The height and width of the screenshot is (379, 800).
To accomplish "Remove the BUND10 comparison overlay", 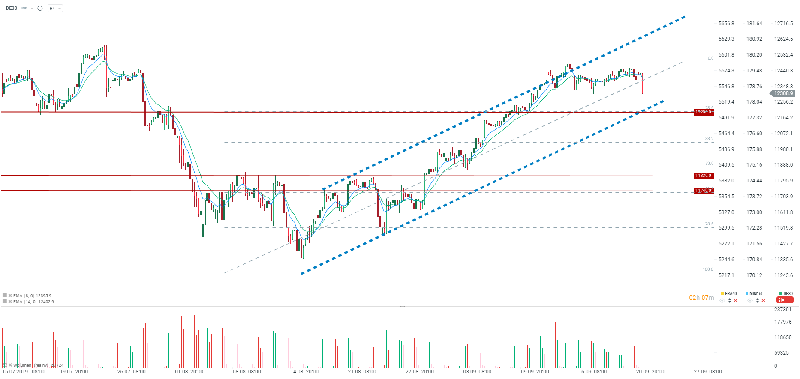I will tap(764, 301).
